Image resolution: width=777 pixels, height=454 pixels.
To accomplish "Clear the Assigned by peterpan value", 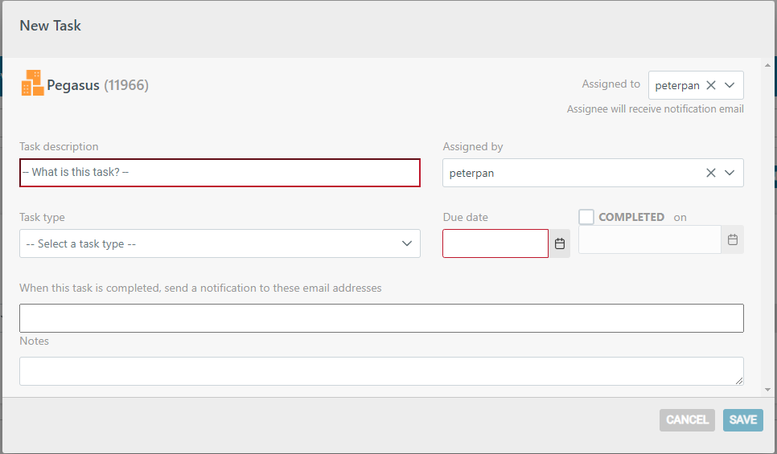I will pos(710,173).
